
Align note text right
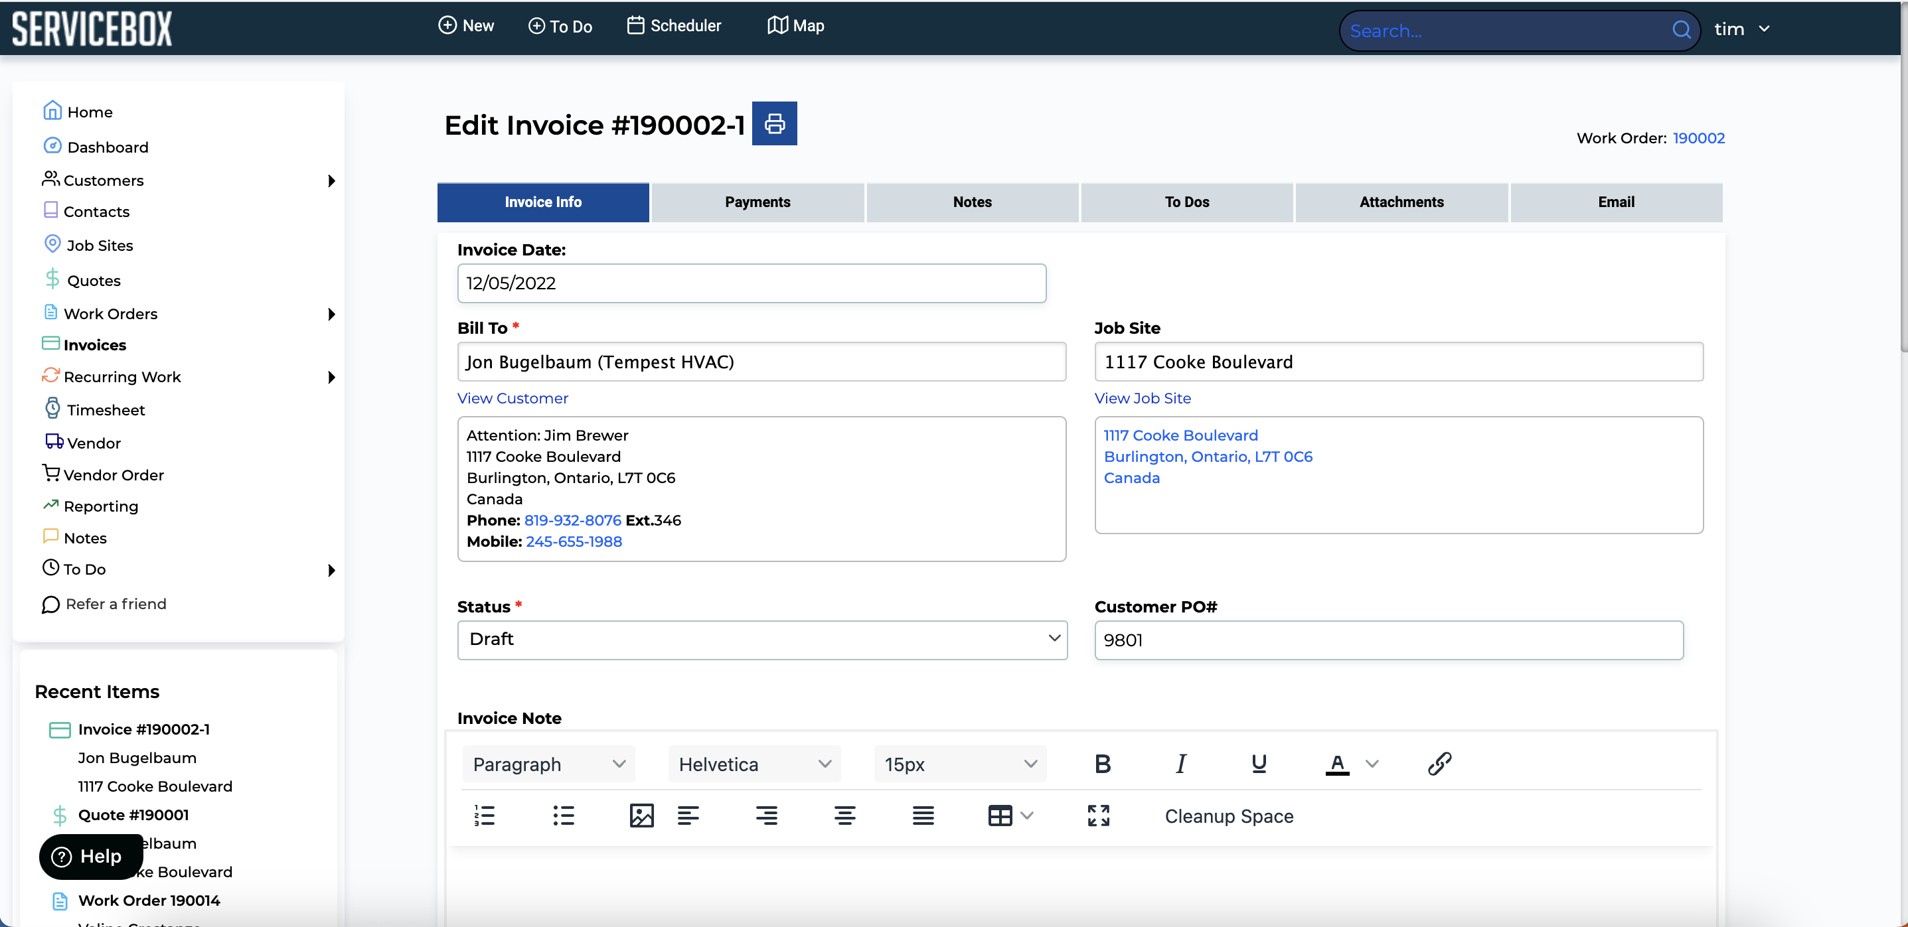[x=767, y=816]
